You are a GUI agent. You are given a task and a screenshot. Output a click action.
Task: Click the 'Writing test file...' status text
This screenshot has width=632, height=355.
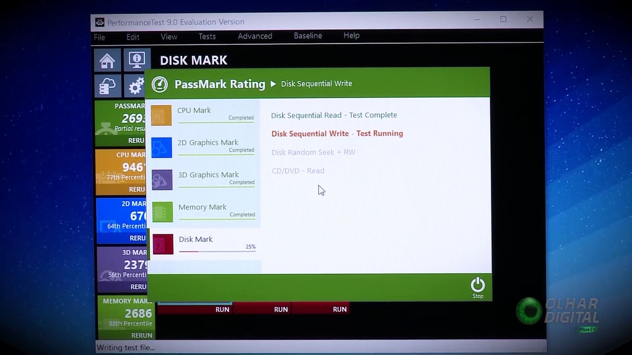125,348
